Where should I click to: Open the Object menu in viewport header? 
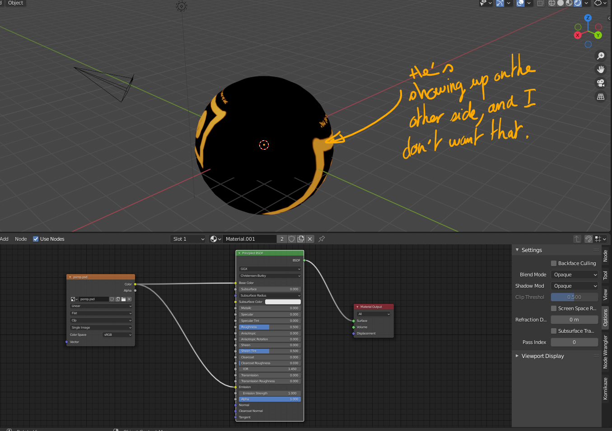[x=15, y=3]
